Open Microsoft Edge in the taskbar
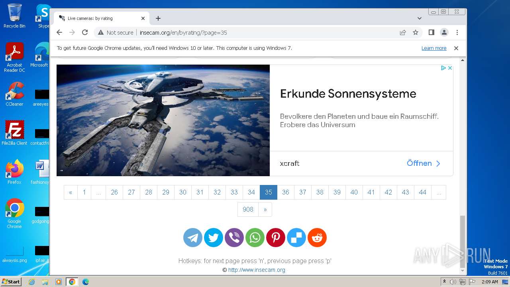 tap(85, 282)
